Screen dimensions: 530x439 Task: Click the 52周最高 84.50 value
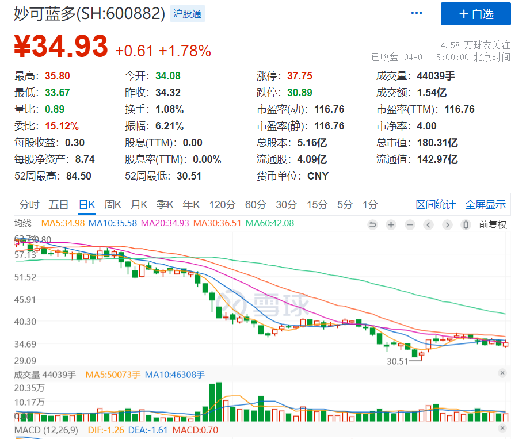click(79, 175)
